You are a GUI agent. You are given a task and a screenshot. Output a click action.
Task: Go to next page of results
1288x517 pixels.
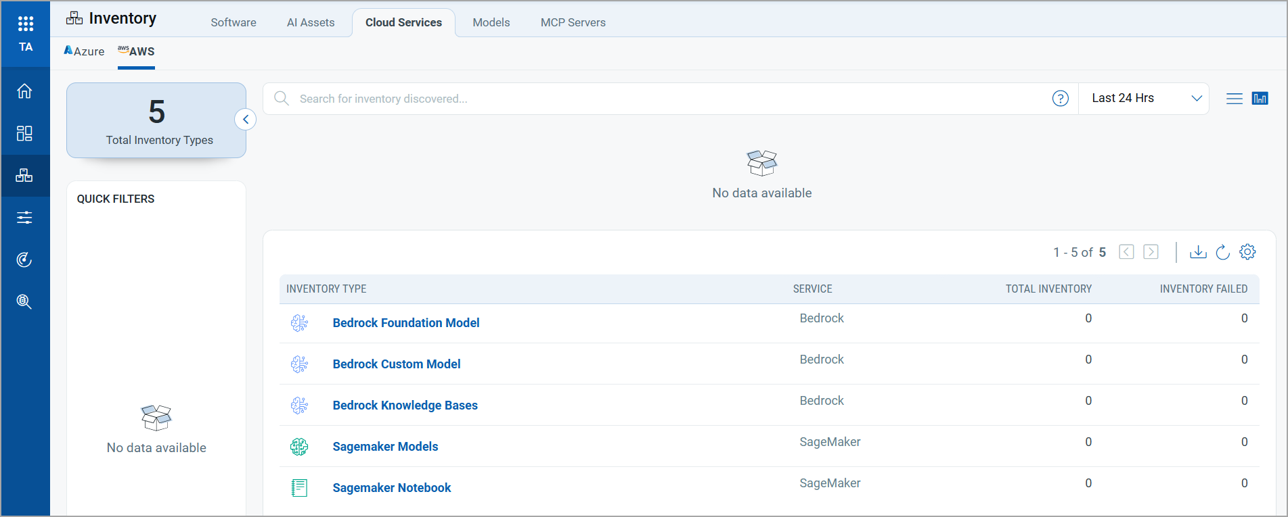click(x=1151, y=252)
